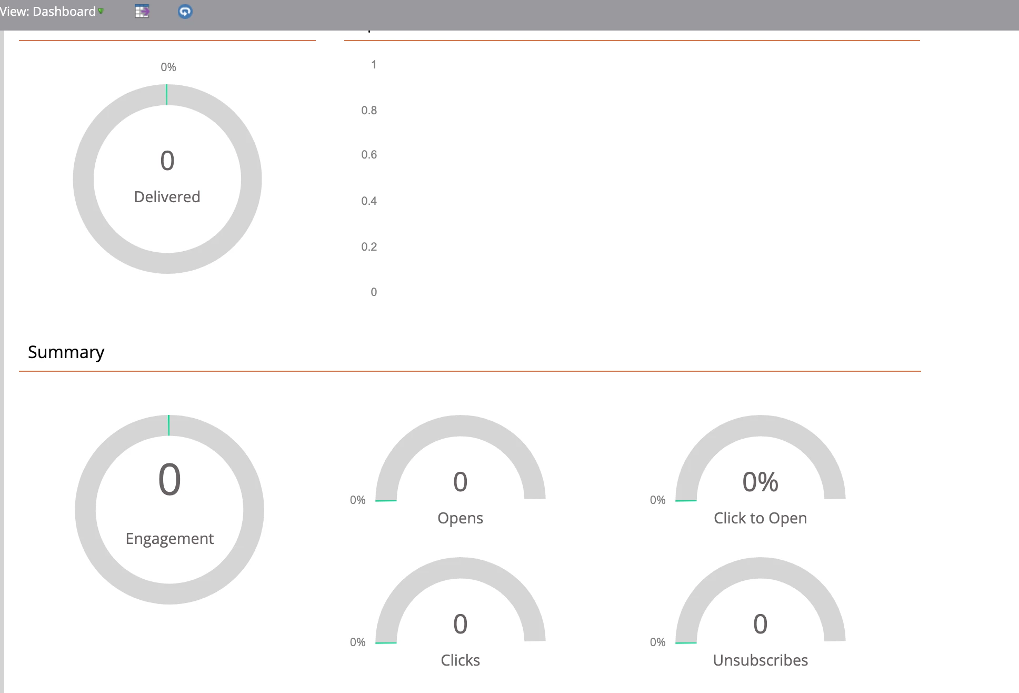Screen dimensions: 1019x693
Task: Click the Unsubscribes label
Action: 760,660
